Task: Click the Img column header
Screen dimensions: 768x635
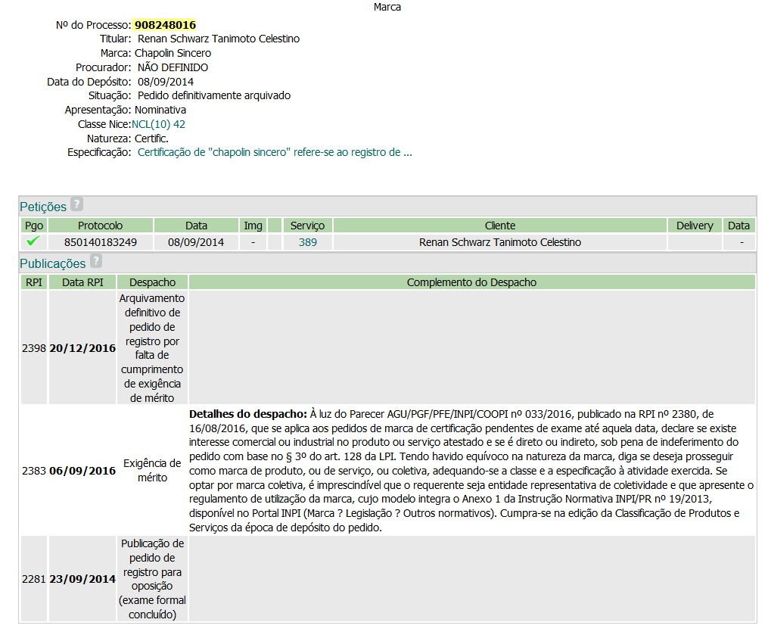Action: coord(253,226)
